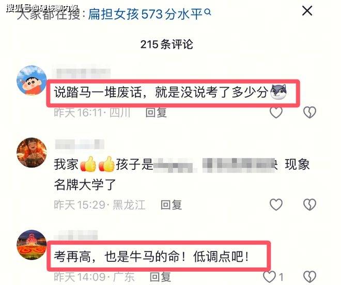Open the Crayon Shin-chan avatar profile
The image size is (341, 285).
click(32, 81)
